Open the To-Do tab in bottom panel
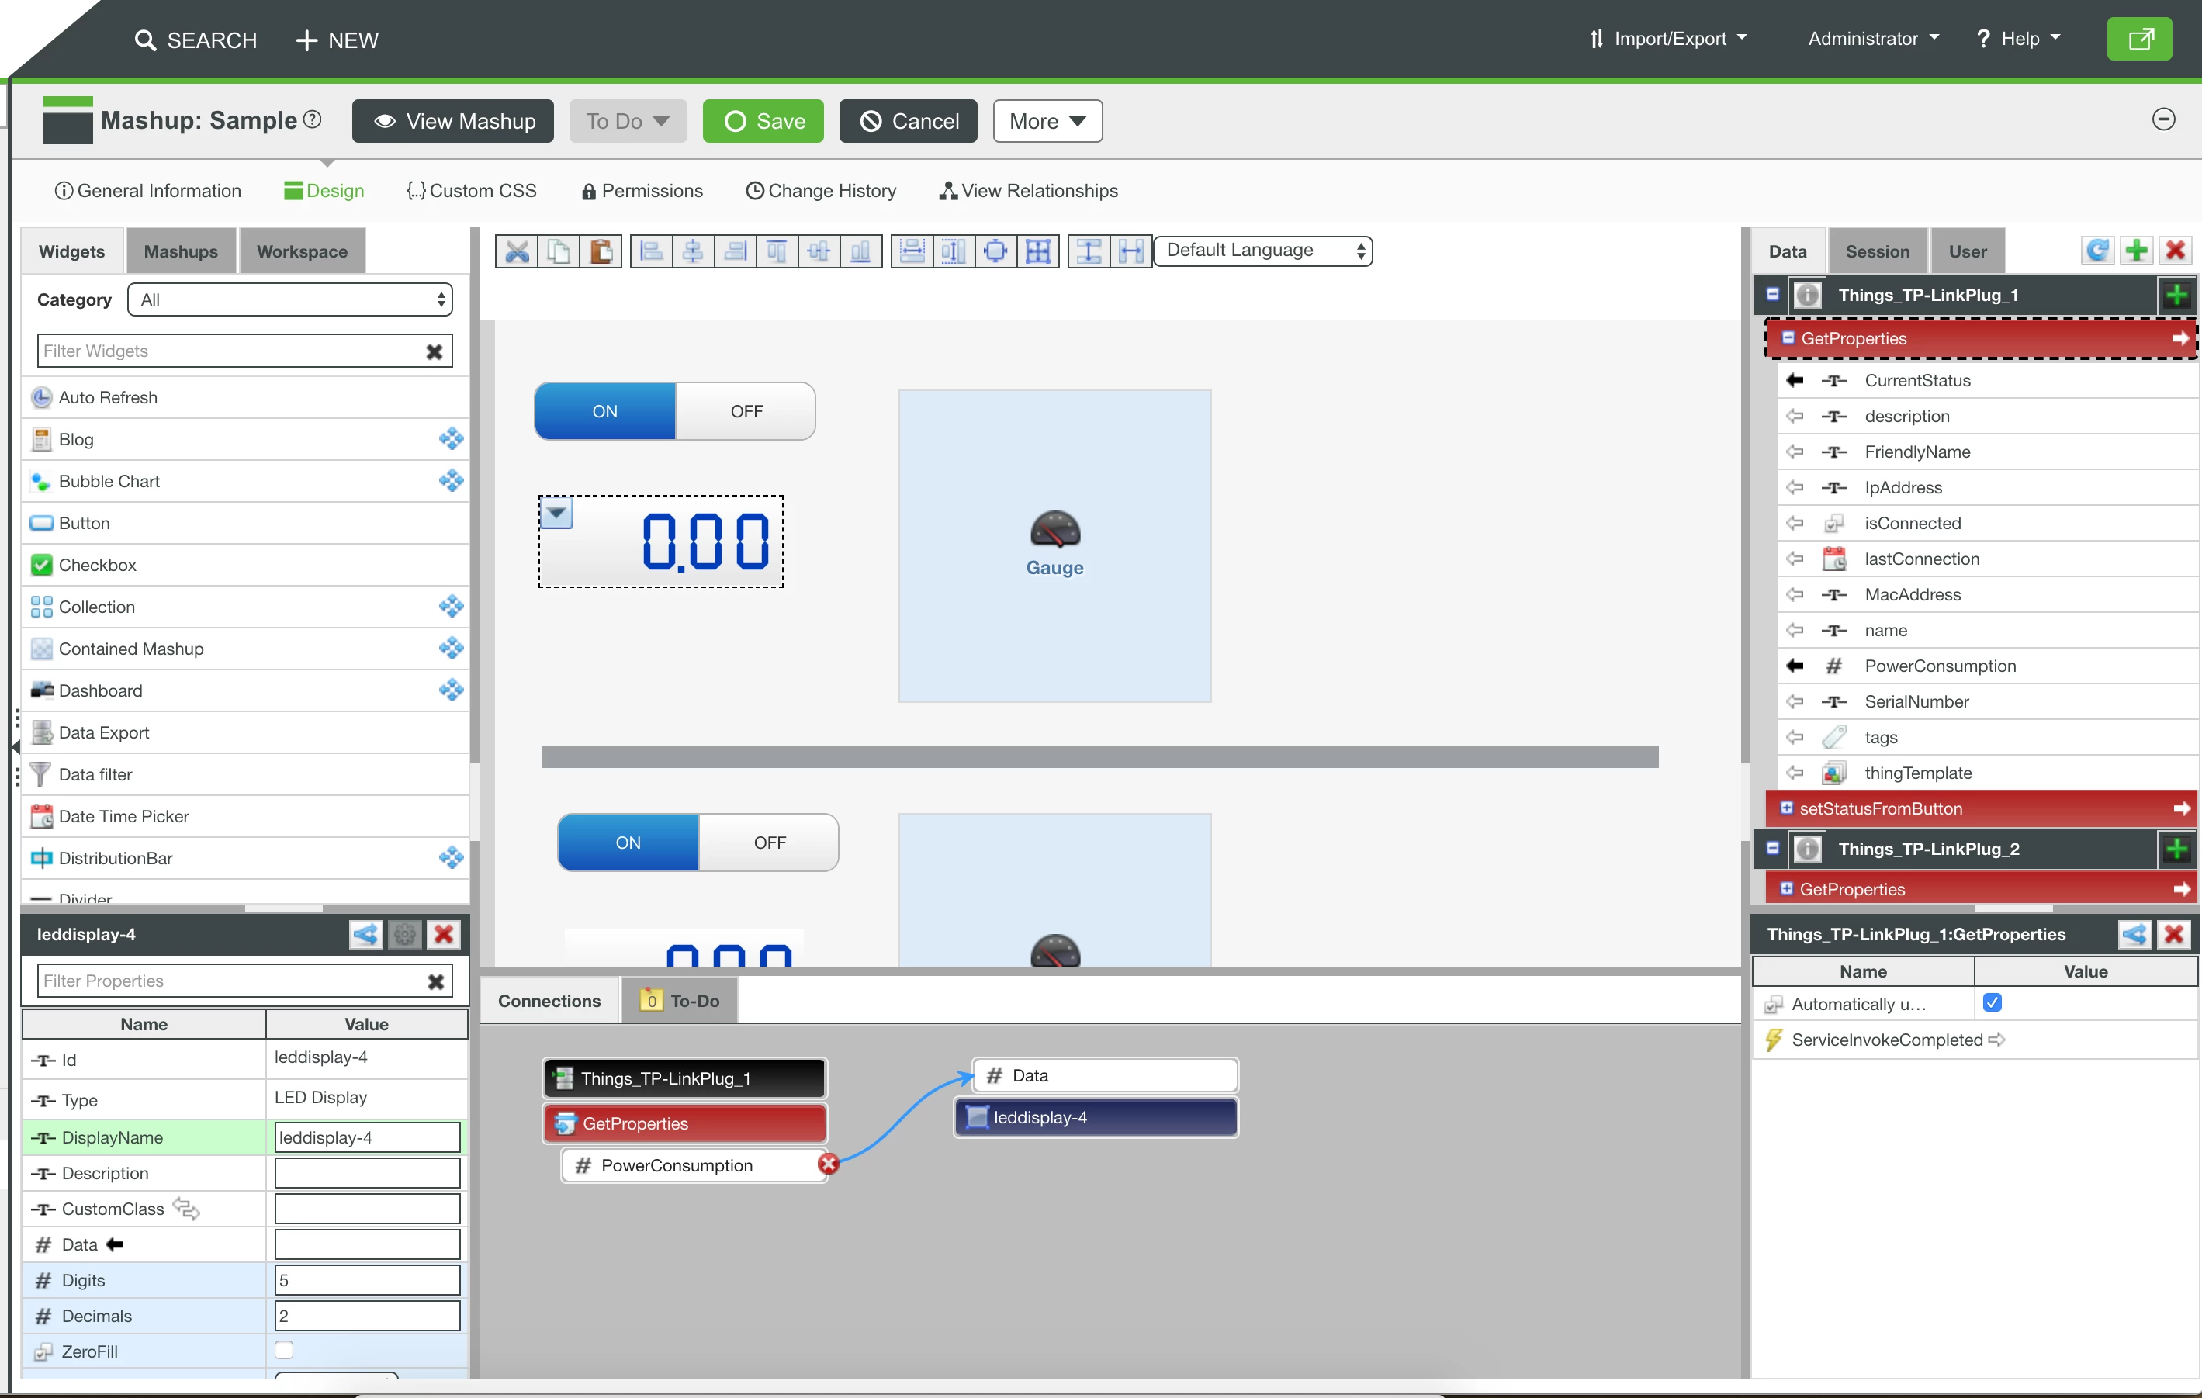Viewport: 2202px width, 1398px height. tap(680, 1002)
